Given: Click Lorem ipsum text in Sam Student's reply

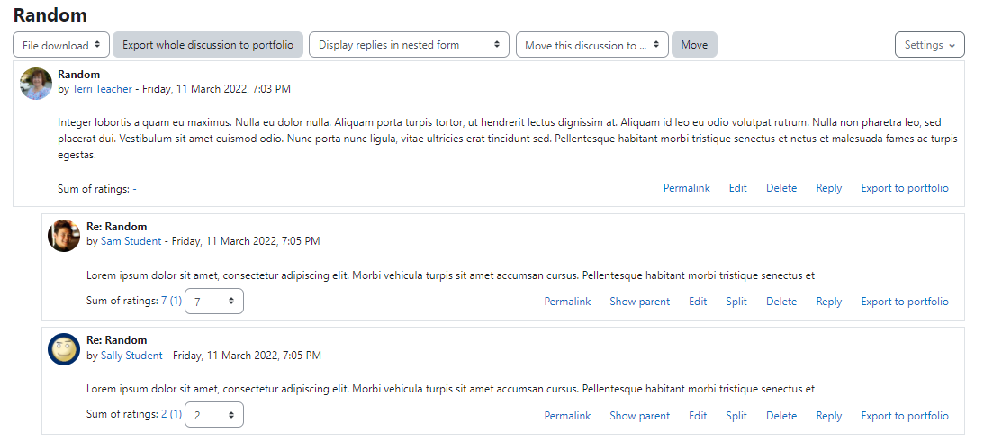Looking at the screenshot, I should (x=450, y=275).
